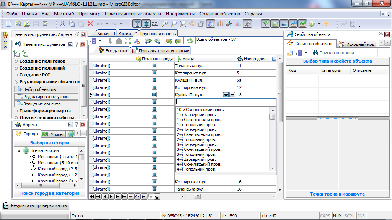Screen dimensions: 392x220
Task: Select the Вращение объекта tool
Action: click(42, 104)
